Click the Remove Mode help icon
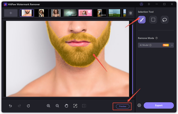Viewport: 178px width, 114px height. [157, 38]
